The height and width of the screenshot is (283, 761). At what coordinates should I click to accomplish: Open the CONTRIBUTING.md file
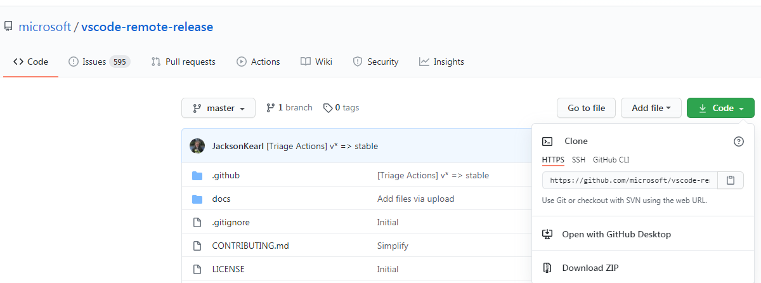tap(250, 246)
